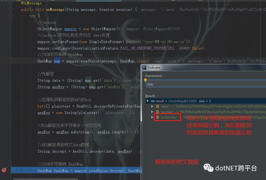Expand the "publicKey" entry in the Result tree
The image size is (266, 180).
tap(152, 117)
